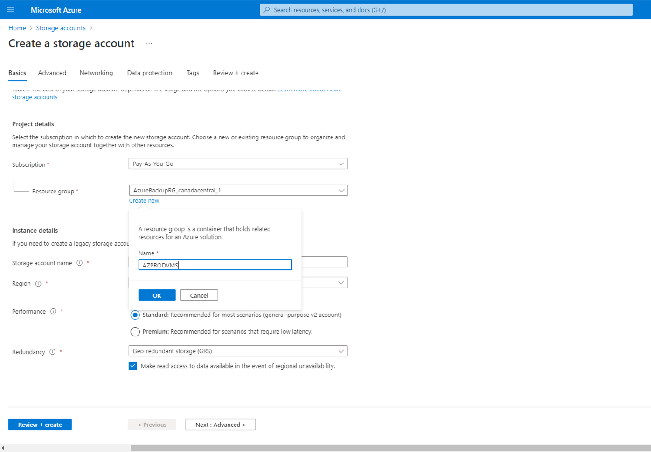Image resolution: width=651 pixels, height=452 pixels.
Task: Open the Region dropdown arrow
Action: tap(341, 283)
